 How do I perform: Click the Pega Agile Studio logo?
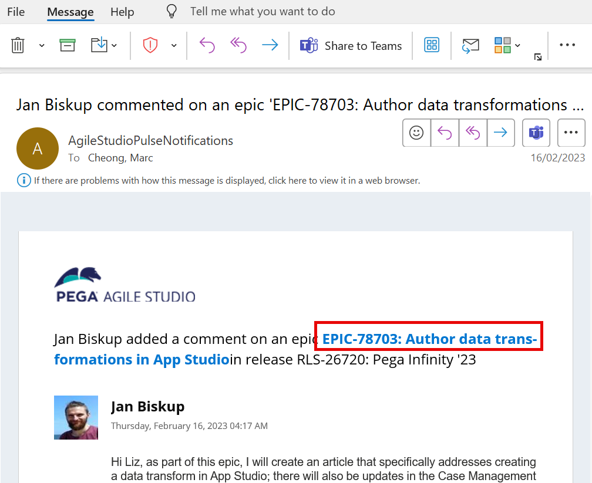coord(125,285)
